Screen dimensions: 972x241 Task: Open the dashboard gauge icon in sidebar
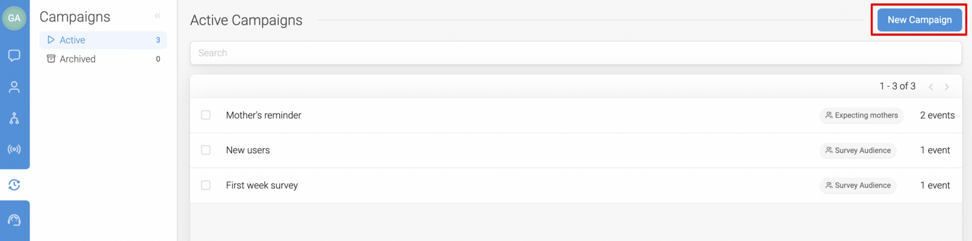[x=14, y=220]
